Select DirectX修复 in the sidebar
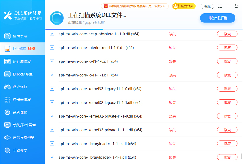Viewport: 243px width, 164px height. coord(22,74)
